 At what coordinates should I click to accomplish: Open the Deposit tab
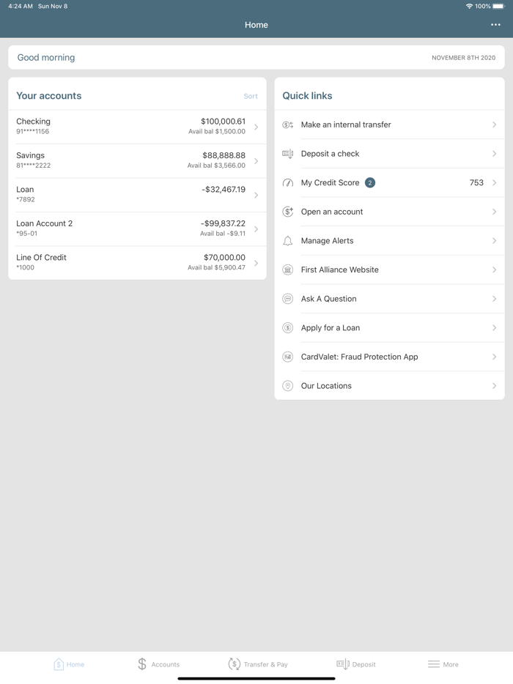point(355,664)
